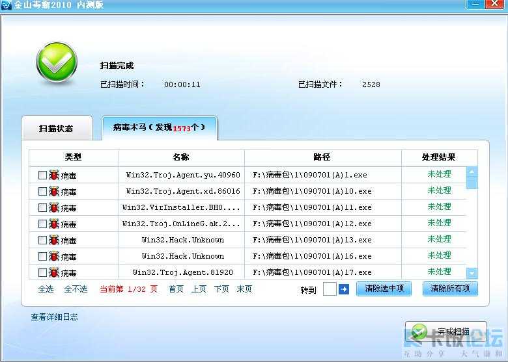The width and height of the screenshot is (508, 362).
Task: Click the 名称 column header
Action: pyautogui.click(x=182, y=157)
